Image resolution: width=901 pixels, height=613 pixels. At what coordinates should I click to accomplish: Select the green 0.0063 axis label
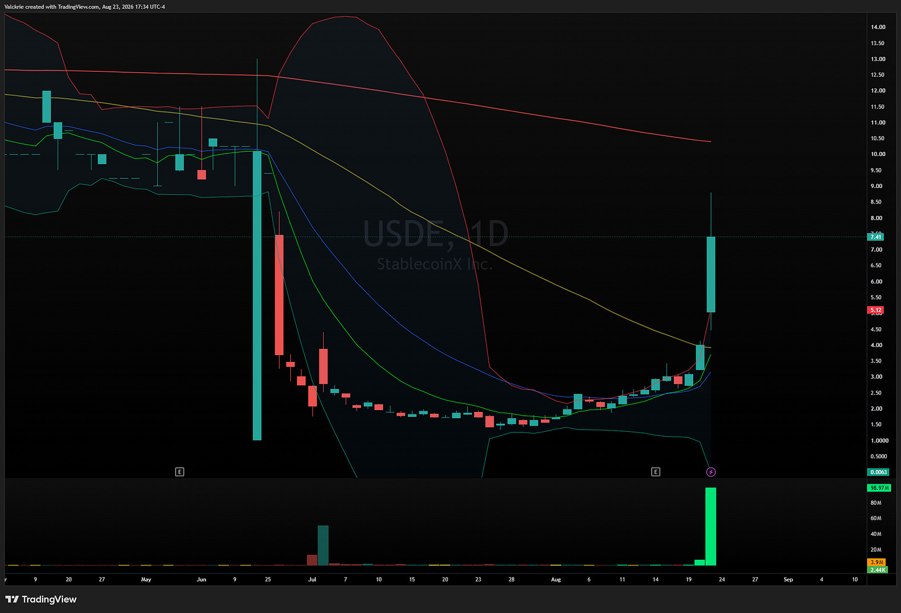coord(879,472)
